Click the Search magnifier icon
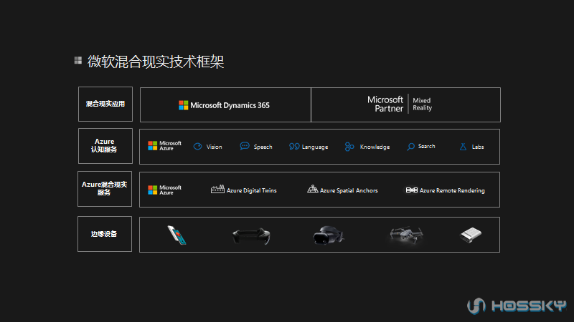Screen dimensions: 574x322 click(410, 147)
